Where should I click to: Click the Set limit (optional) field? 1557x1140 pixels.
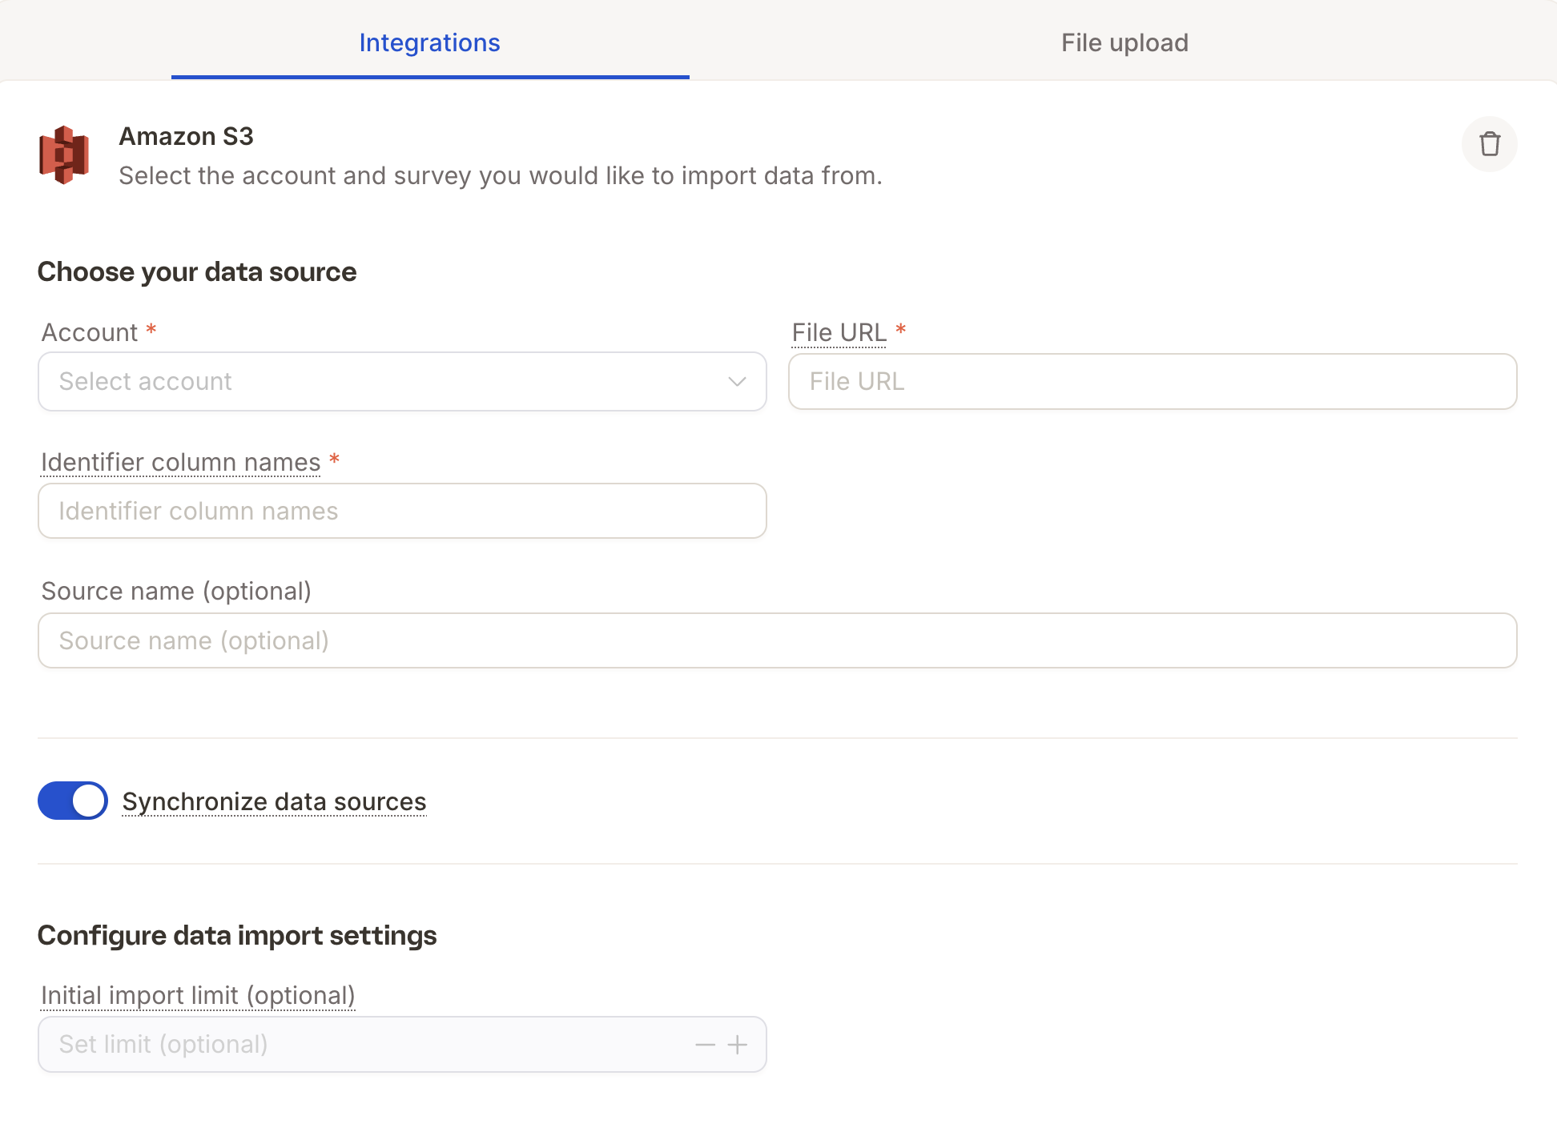coord(402,1045)
